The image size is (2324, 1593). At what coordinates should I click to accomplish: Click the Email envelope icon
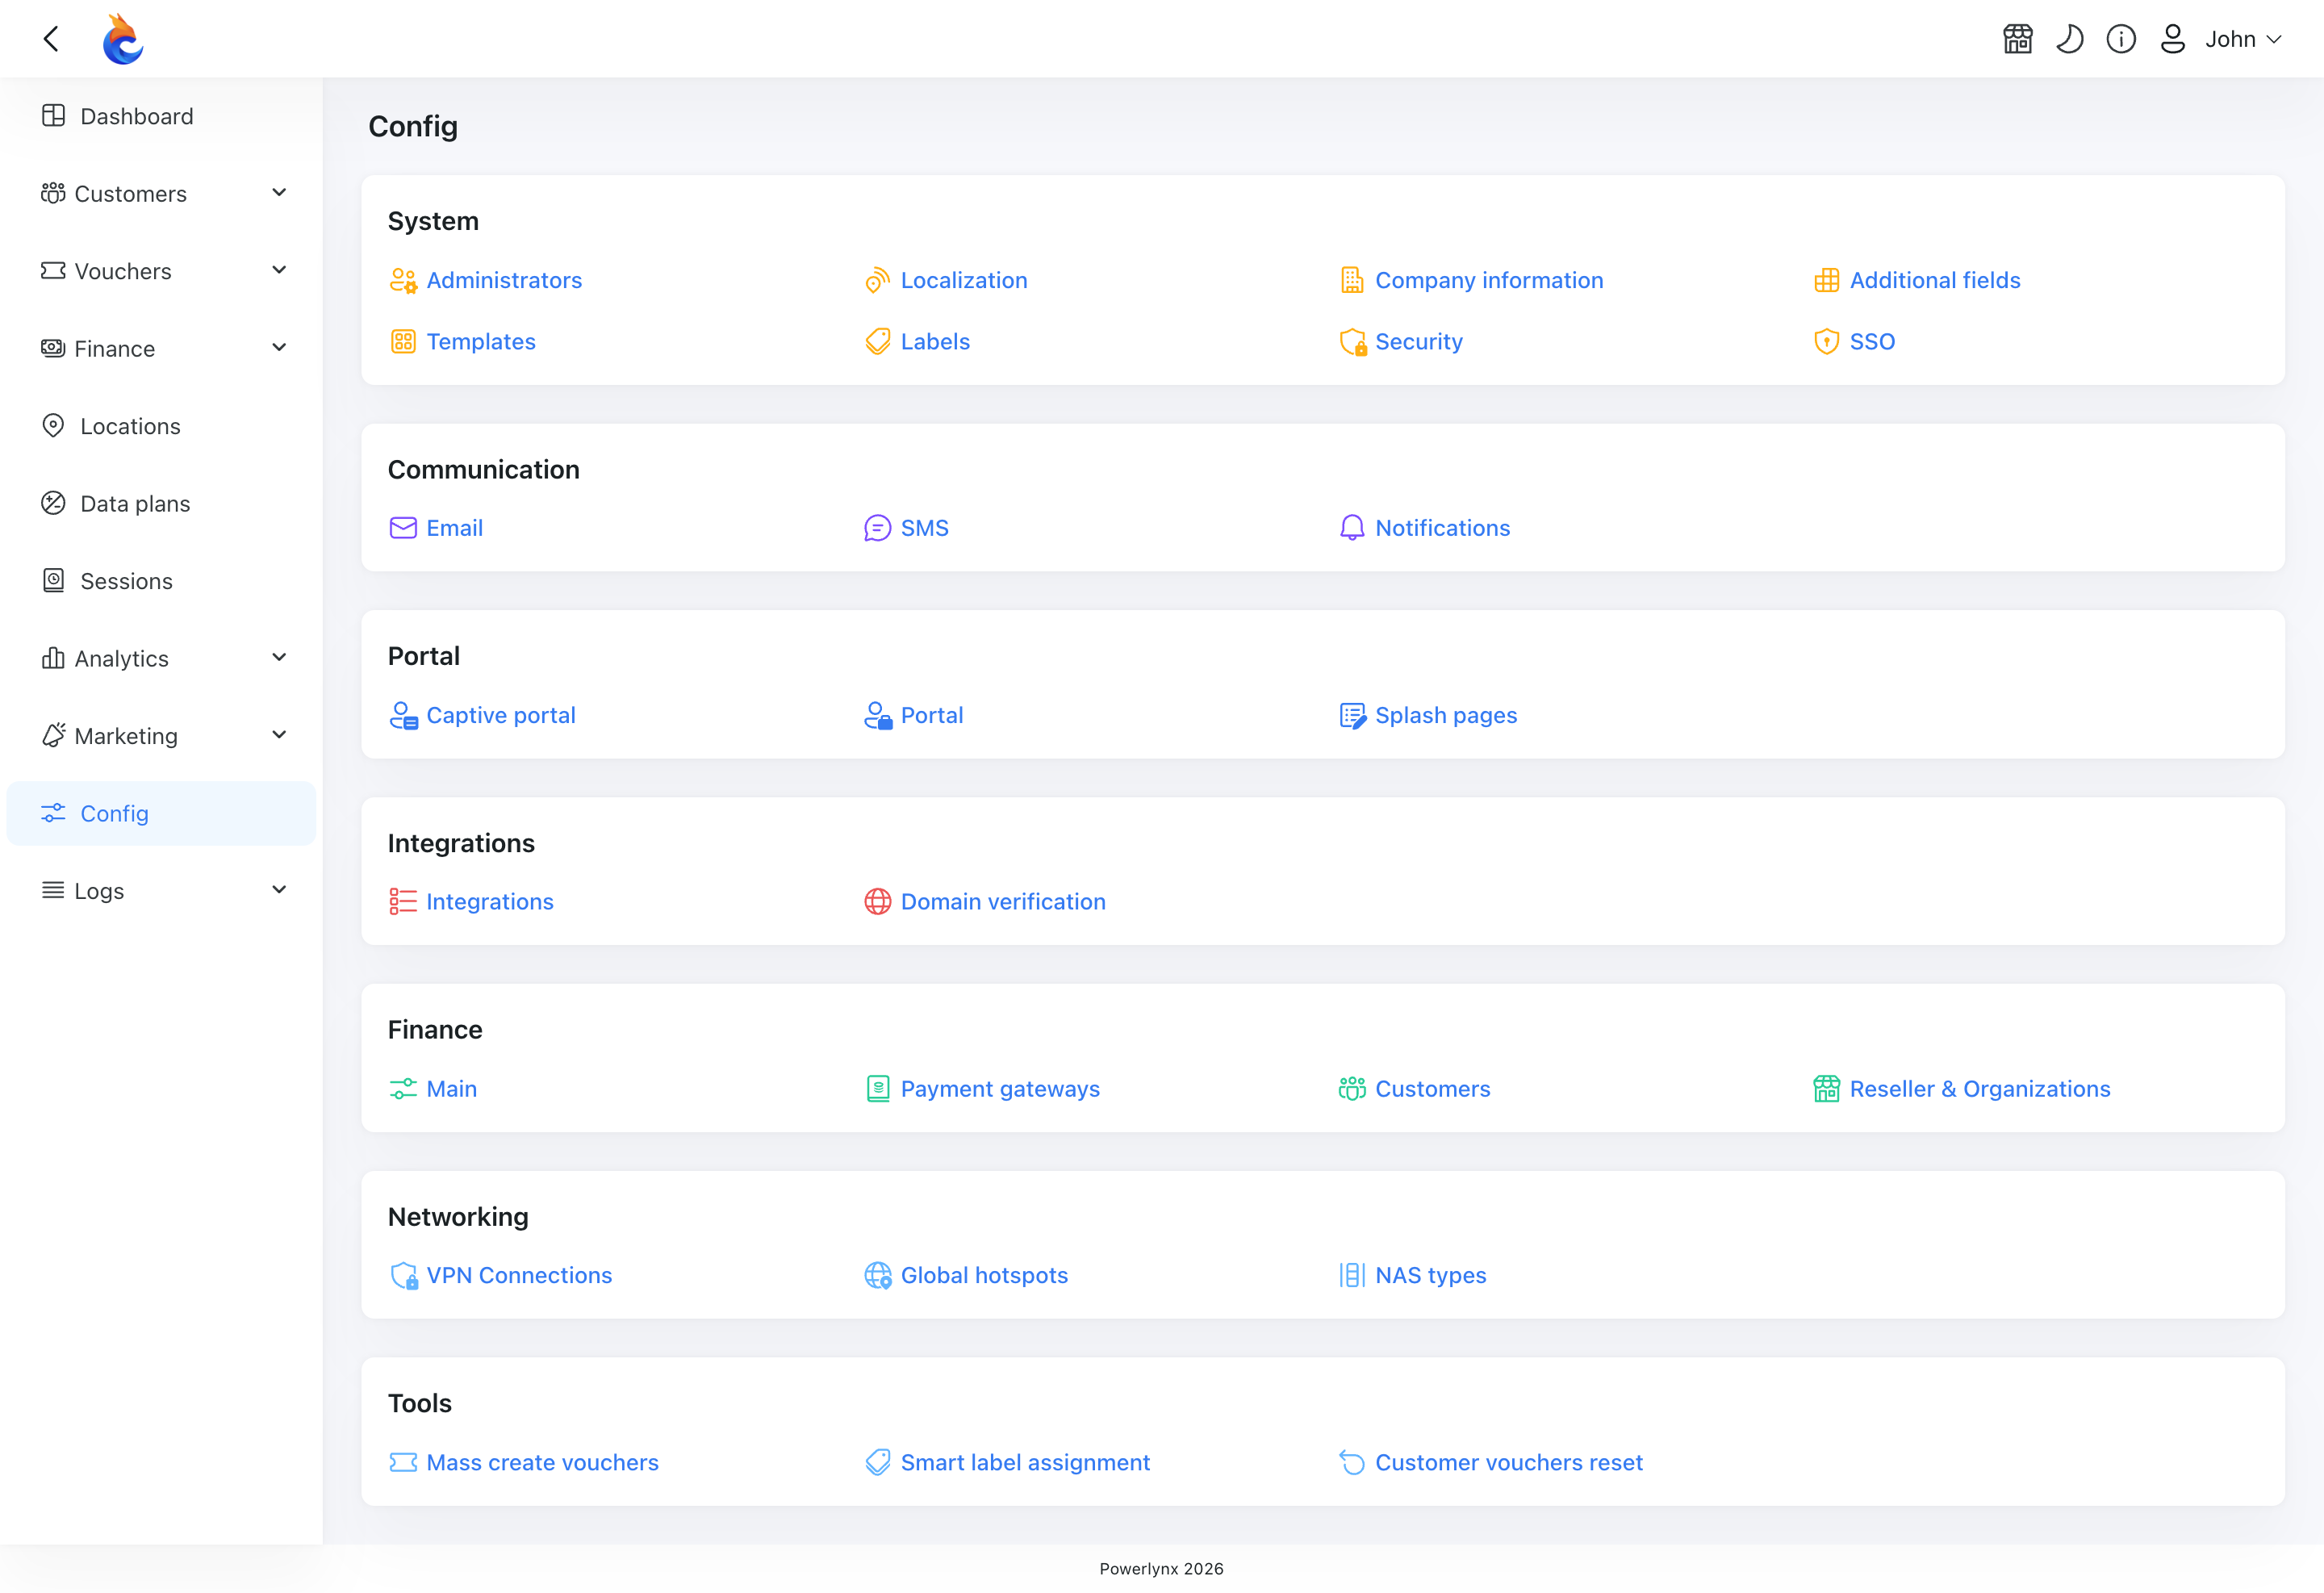pos(403,528)
